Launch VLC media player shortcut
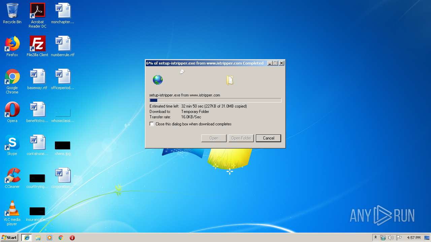Screen dimensions: 431x242 [12, 213]
